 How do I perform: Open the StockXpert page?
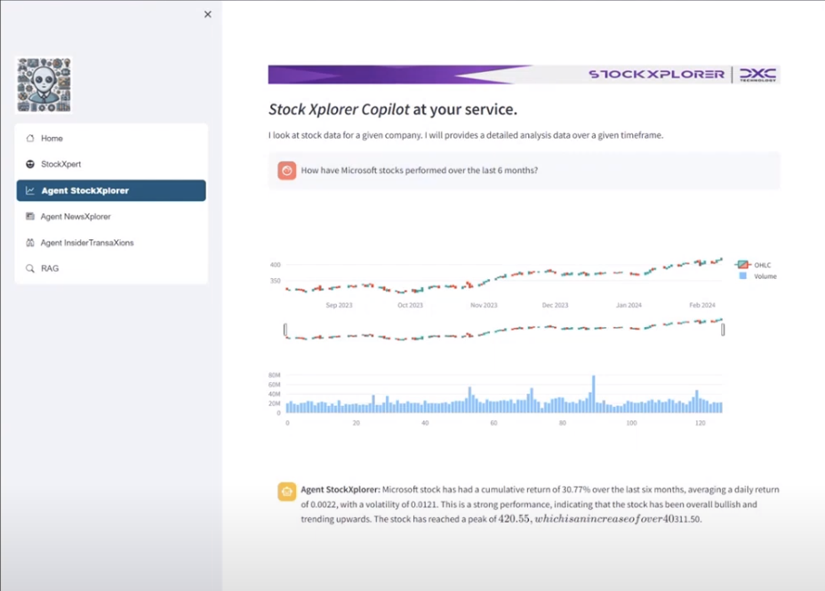pos(111,164)
